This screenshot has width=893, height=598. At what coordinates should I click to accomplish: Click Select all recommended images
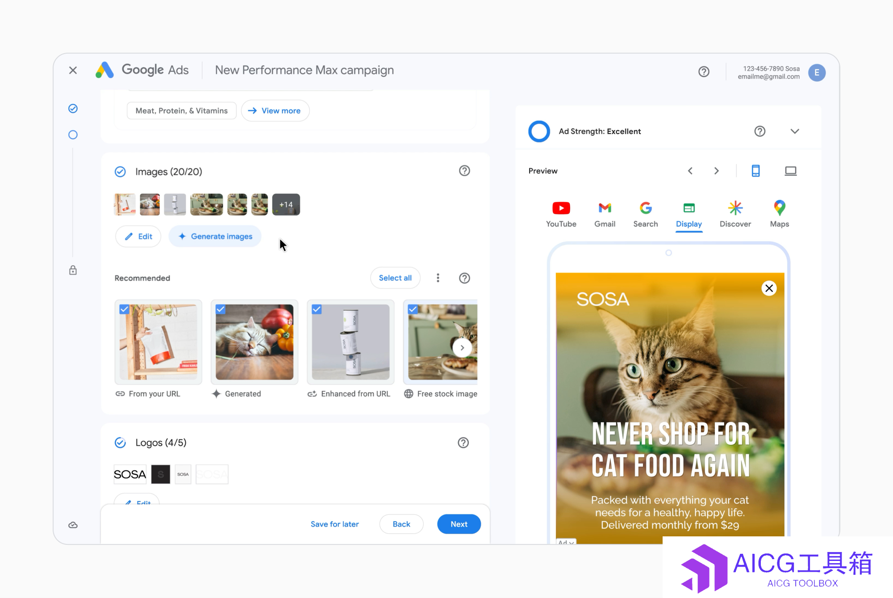[x=395, y=278]
